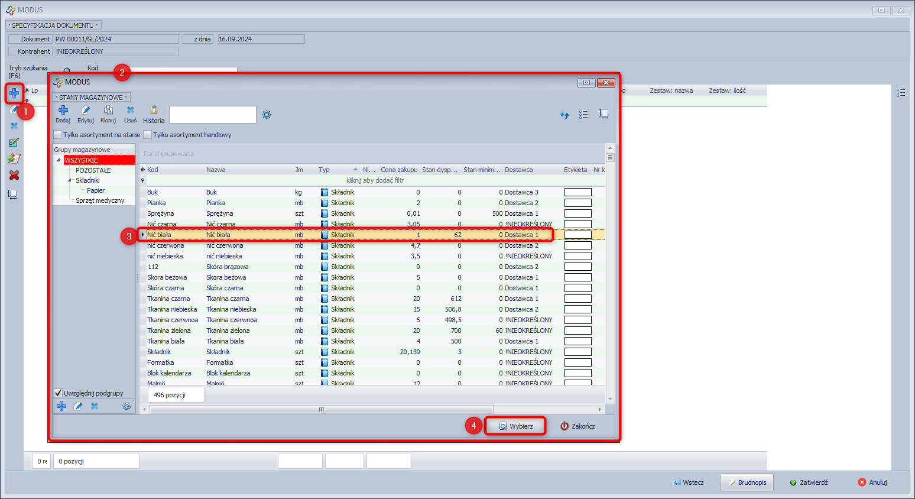Collapse the Składniki group arrow
915x499 pixels.
[x=70, y=180]
